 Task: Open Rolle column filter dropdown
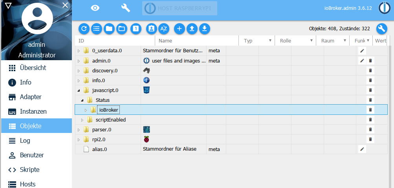pos(312,41)
